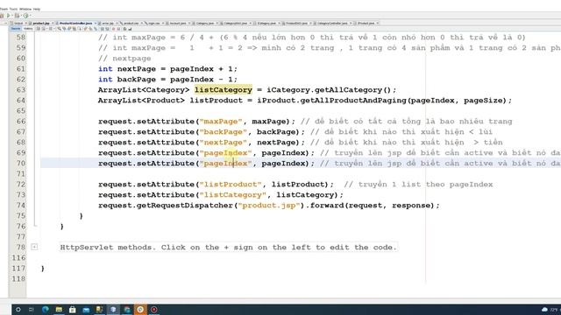Switch to the CategoryDAO.java tab

click(235, 24)
